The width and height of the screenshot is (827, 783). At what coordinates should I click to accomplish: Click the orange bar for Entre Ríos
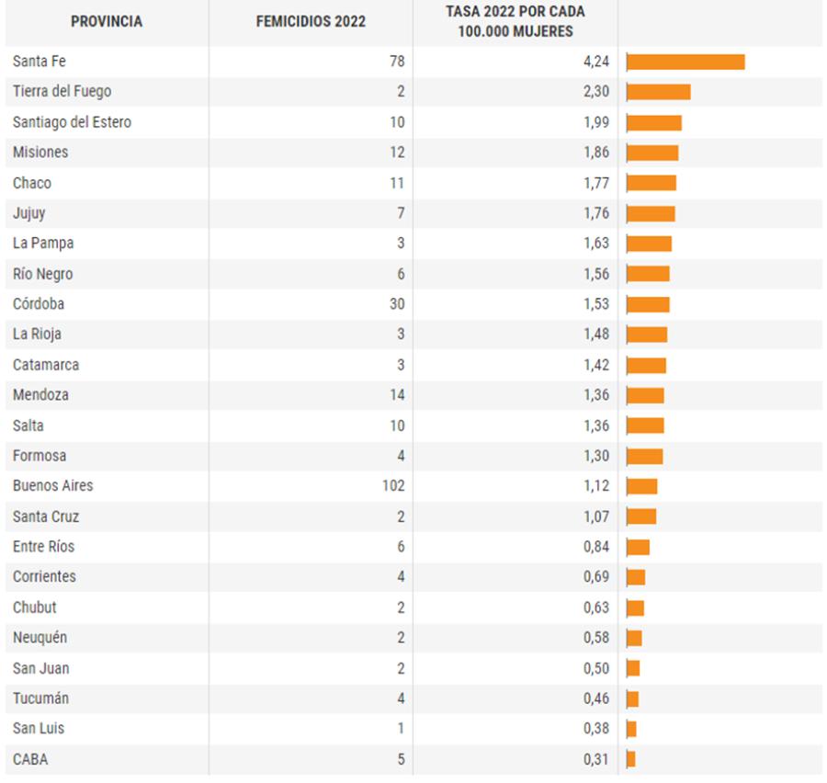(x=639, y=547)
